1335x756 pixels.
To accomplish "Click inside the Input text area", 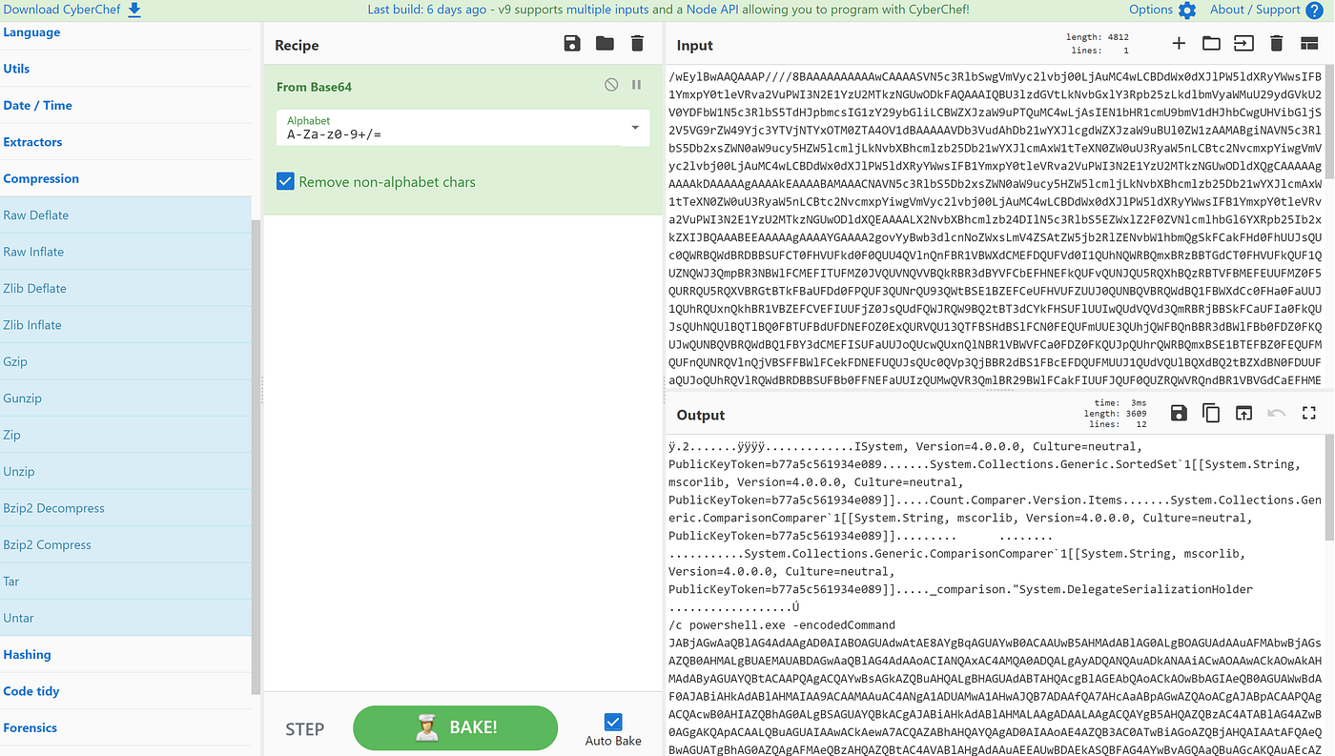I will click(x=996, y=227).
